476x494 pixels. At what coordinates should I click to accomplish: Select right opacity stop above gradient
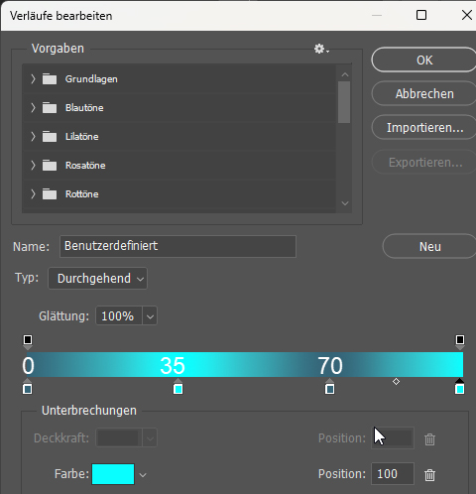point(460,341)
